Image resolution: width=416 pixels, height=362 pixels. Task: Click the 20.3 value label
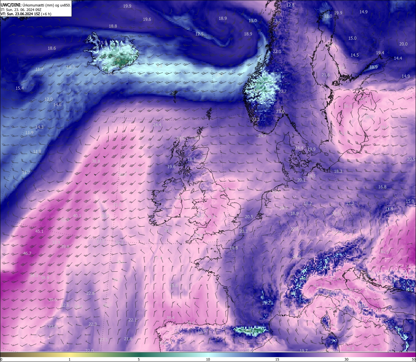point(243,231)
